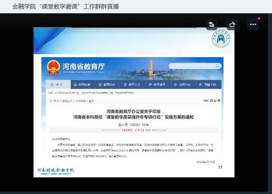272x194 pixels.
Task: Click the 金融学院 livestream title text
Action: click(x=24, y=6)
